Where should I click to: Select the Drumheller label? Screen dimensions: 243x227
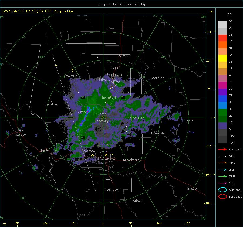coord(158,133)
